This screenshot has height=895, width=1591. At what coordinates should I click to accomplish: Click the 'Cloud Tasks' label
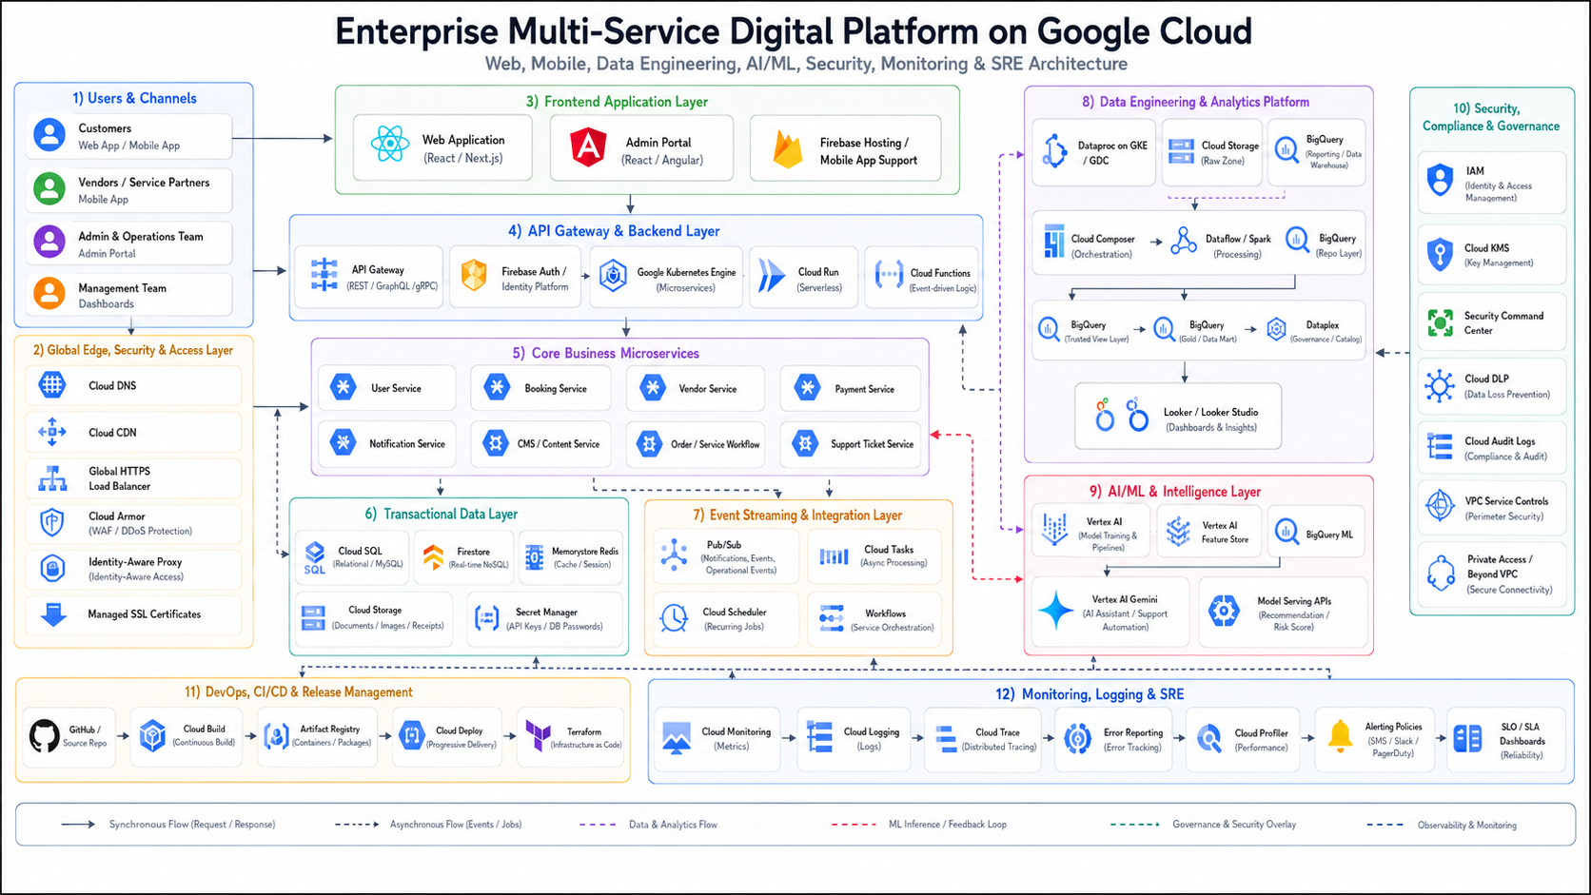click(889, 550)
